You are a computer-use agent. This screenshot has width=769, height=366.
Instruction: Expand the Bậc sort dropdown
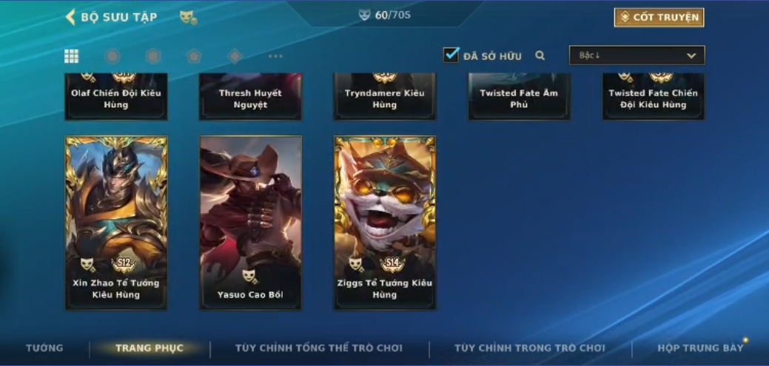[637, 55]
